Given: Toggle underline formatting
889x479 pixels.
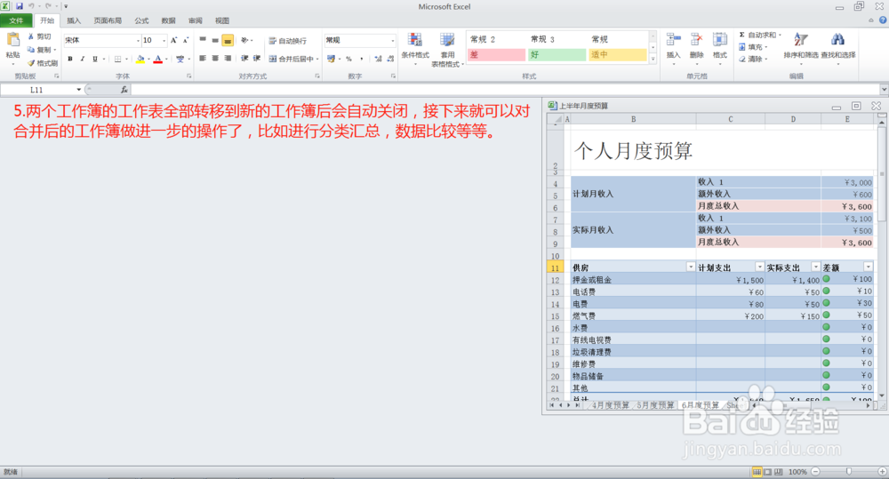Looking at the screenshot, I should [95, 59].
